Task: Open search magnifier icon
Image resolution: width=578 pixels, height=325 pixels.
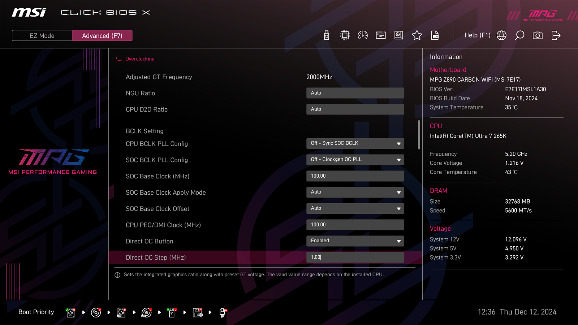Action: (519, 35)
